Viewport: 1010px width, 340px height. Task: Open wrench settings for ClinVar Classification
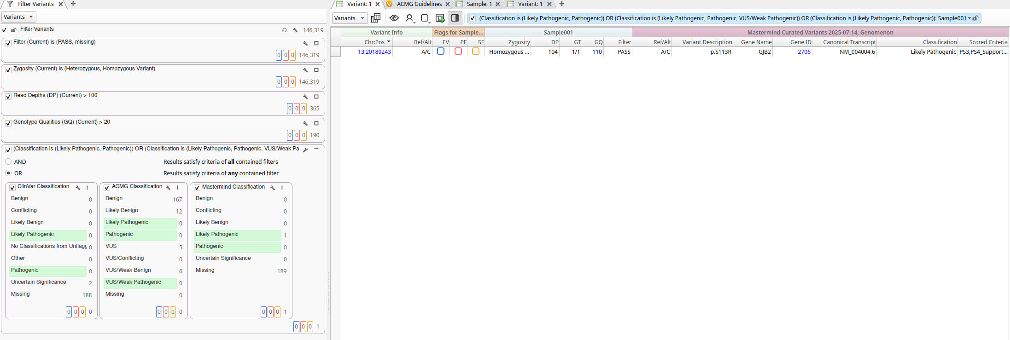coord(78,187)
